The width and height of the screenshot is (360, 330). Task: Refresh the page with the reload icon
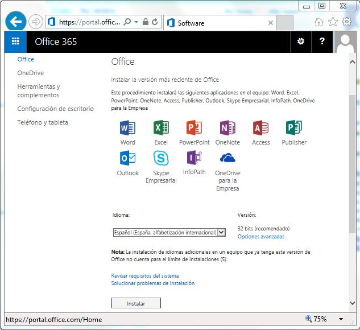[x=155, y=22]
